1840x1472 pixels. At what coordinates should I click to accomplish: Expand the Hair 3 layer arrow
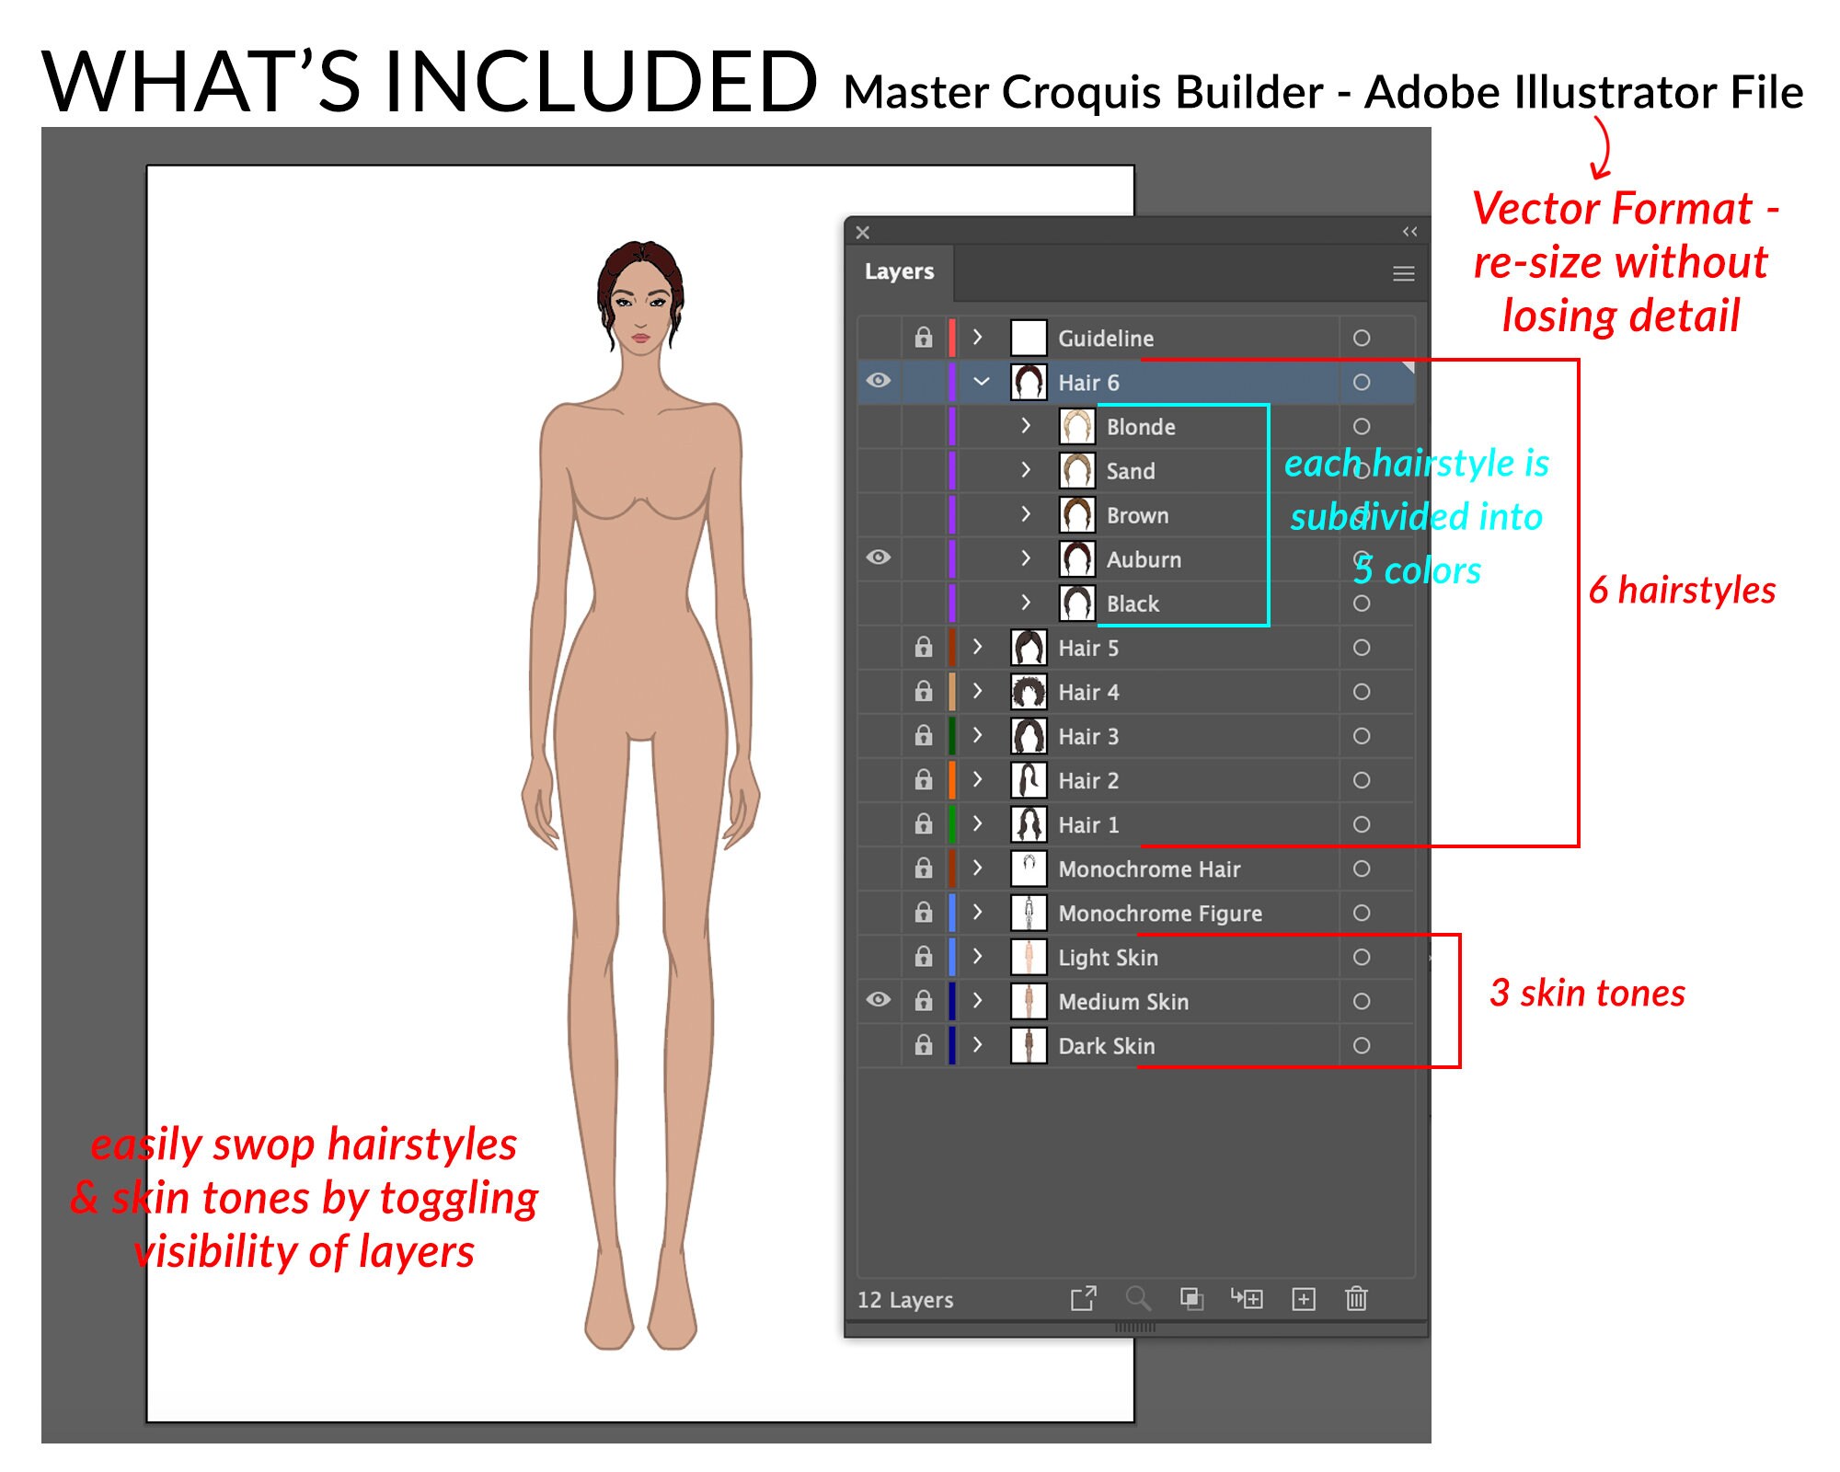pyautogui.click(x=978, y=735)
